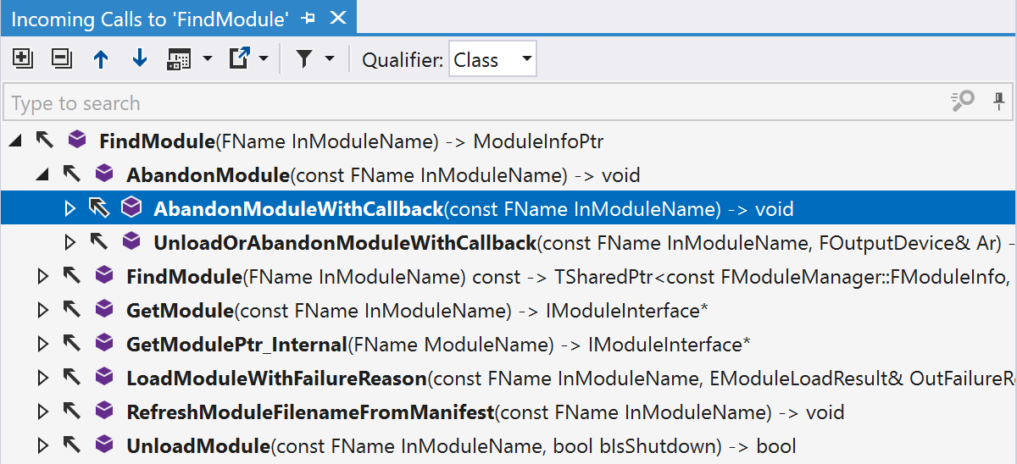Image resolution: width=1017 pixels, height=464 pixels.
Task: Click the Type to search field
Action: pyautogui.click(x=475, y=103)
